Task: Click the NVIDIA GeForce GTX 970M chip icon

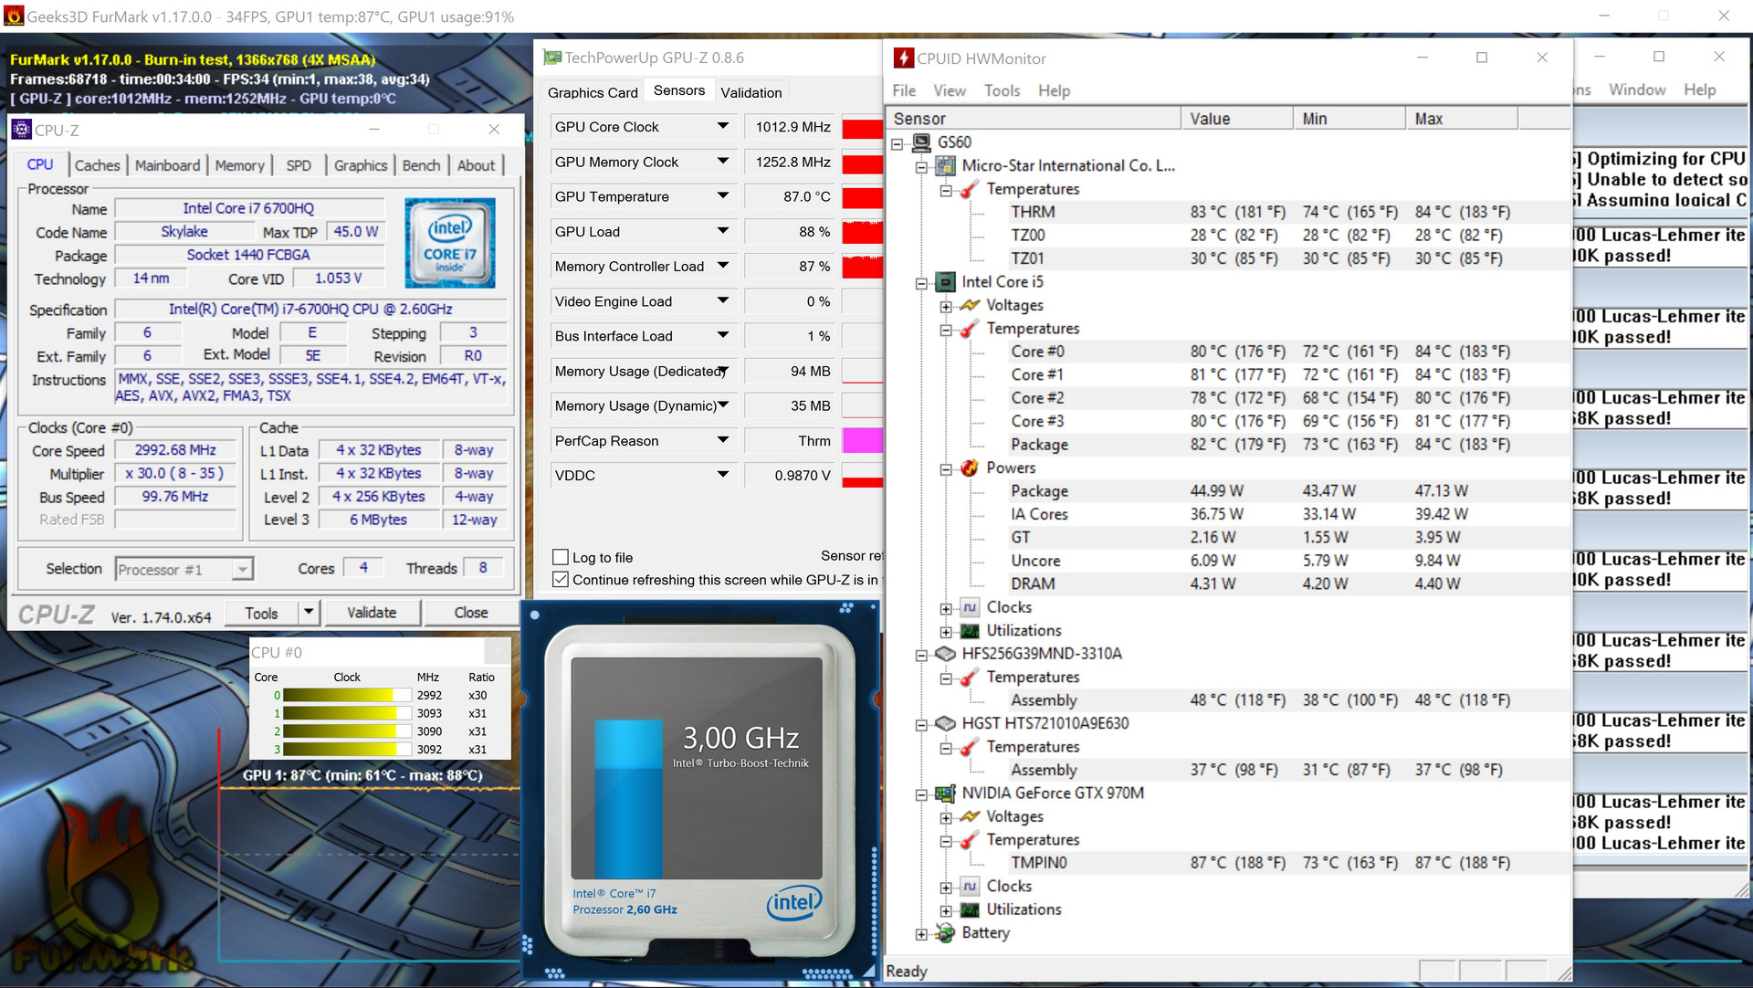Action: 945,794
